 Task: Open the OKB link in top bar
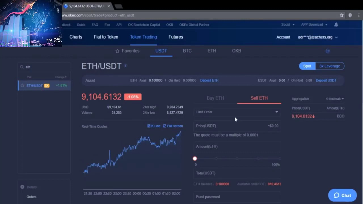pos(170,25)
